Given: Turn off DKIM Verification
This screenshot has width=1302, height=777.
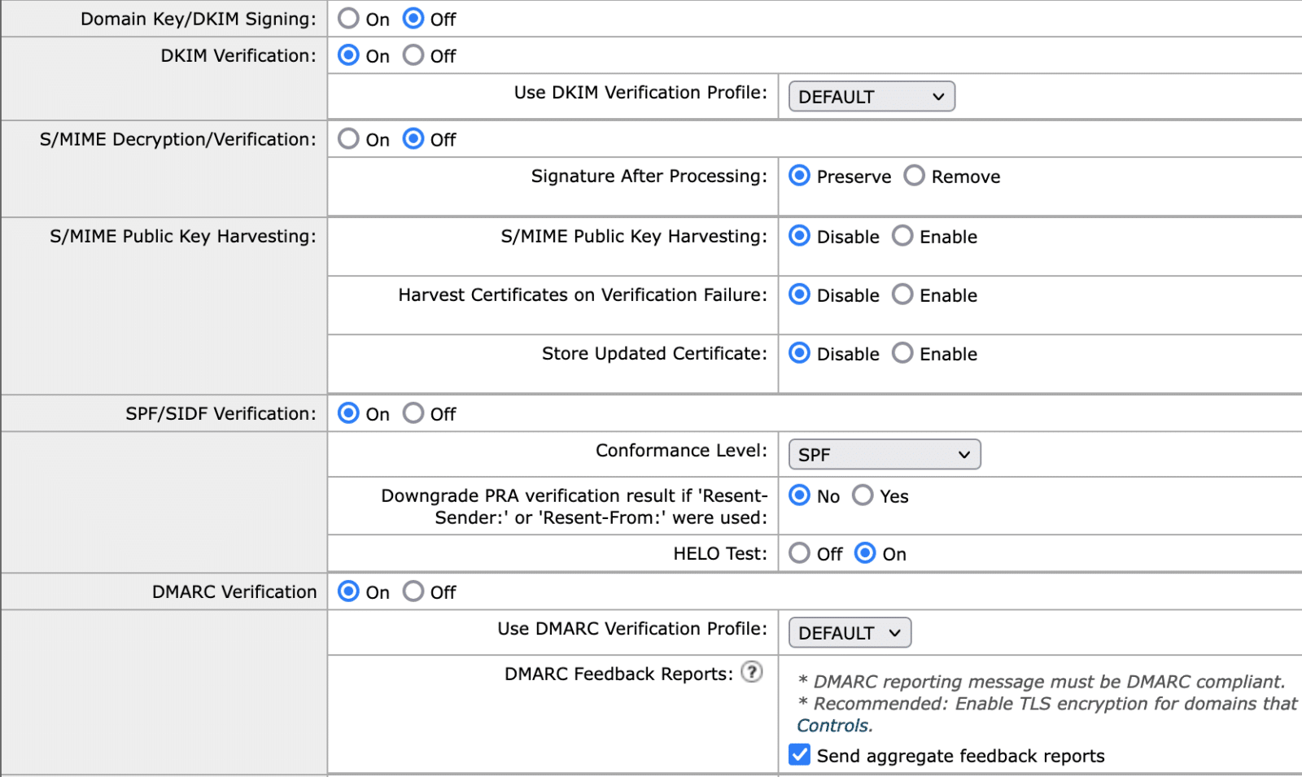Looking at the screenshot, I should pos(413,55).
